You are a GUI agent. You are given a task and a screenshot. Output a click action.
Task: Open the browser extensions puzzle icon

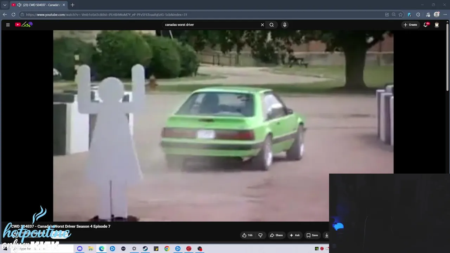tap(418, 14)
